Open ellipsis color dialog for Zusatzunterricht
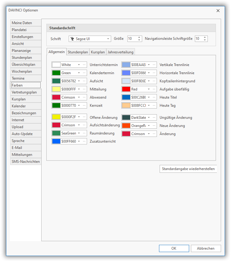The image size is (231, 262). (x=84, y=141)
